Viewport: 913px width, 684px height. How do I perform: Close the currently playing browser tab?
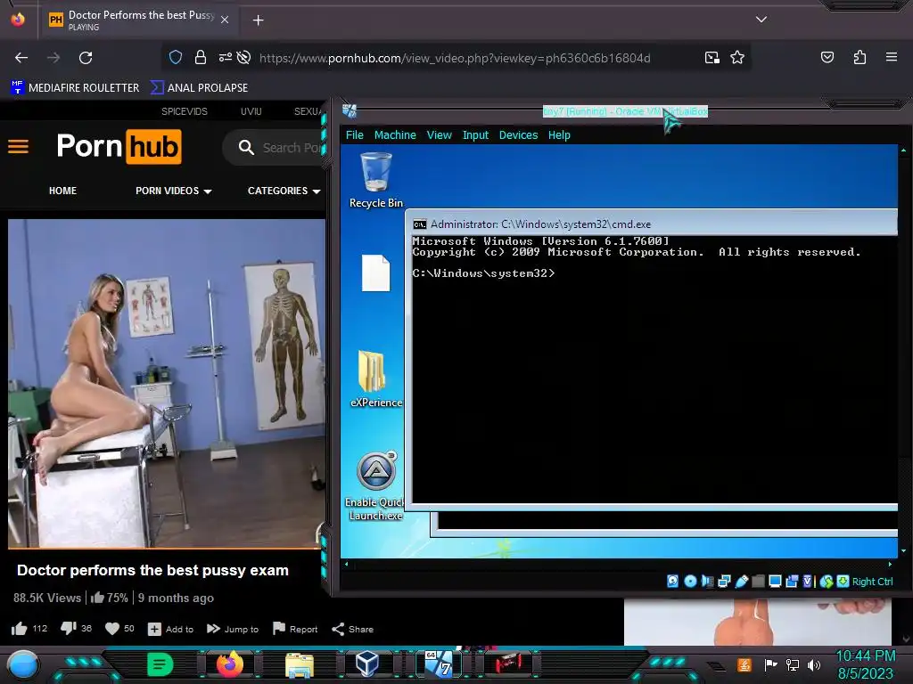click(x=225, y=20)
